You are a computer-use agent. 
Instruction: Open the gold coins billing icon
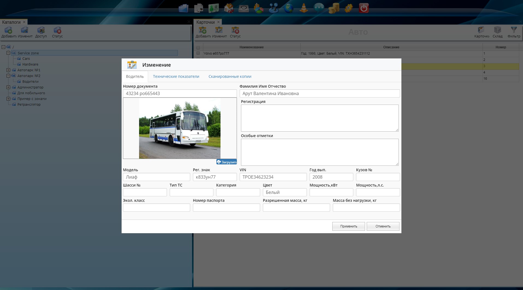334,8
